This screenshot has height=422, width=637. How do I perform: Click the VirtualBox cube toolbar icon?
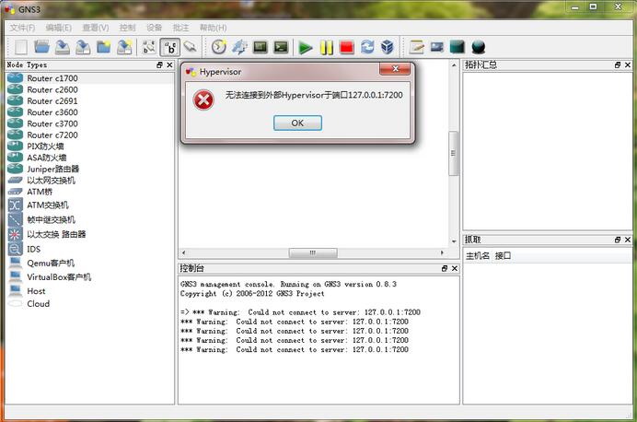tap(388, 47)
